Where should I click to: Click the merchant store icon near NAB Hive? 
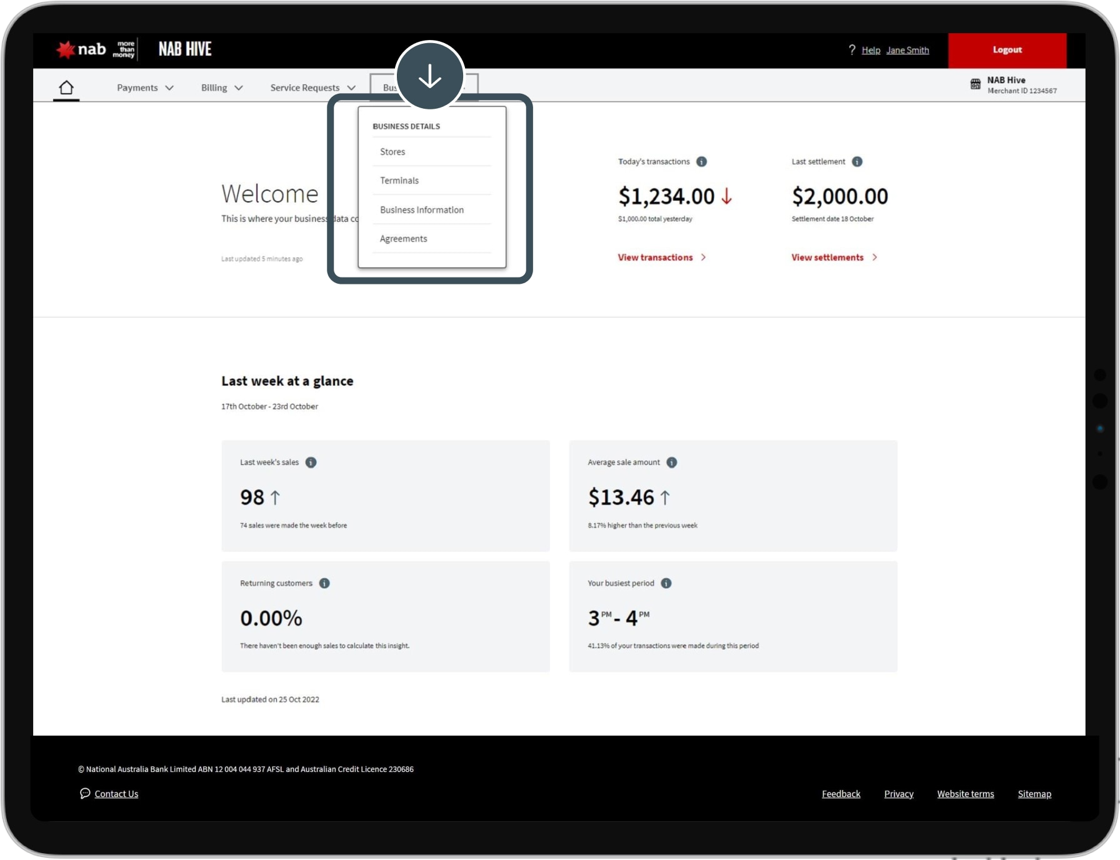click(975, 84)
